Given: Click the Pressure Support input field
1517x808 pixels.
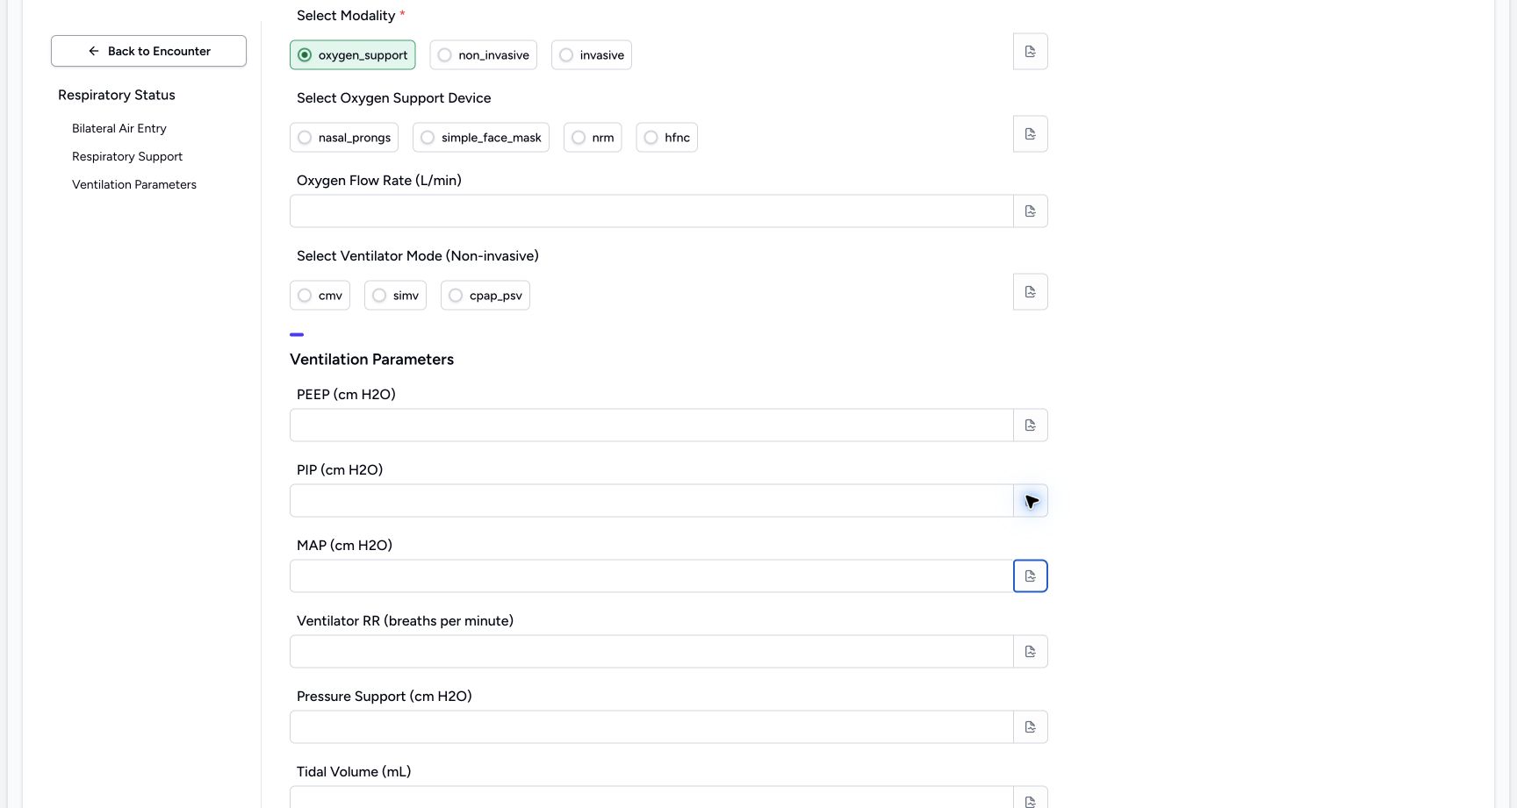Looking at the screenshot, I should [x=651, y=727].
